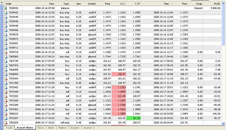
Task: Click the buy order icon beside 7068355
Action: pyautogui.click(x=5, y=70)
